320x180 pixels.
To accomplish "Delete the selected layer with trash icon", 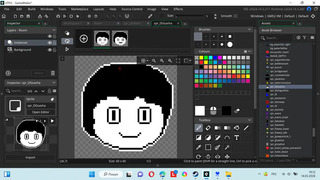I will [53, 73].
